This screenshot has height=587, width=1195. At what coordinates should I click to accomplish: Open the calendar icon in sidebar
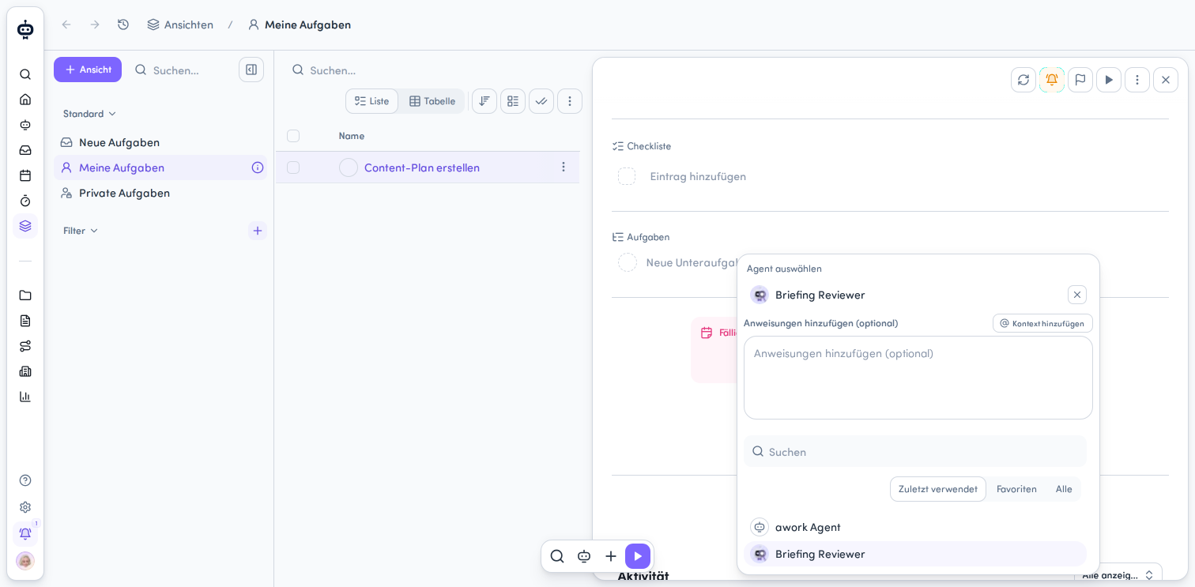click(x=25, y=175)
